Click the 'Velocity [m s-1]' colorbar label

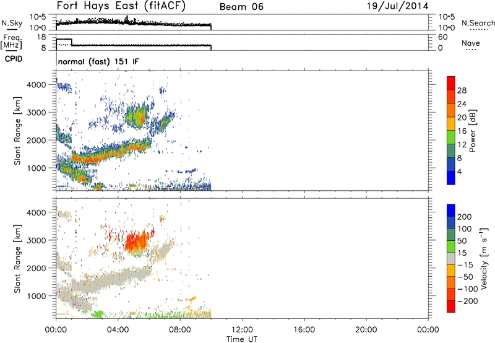[484, 258]
